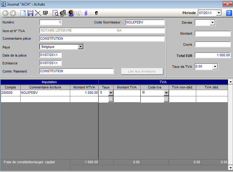The image size is (233, 172).
Task: Delete the entry with the X icon
Action: pos(38,13)
